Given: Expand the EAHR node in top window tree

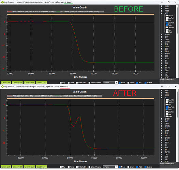Looking at the screenshot, I should 162,54.
